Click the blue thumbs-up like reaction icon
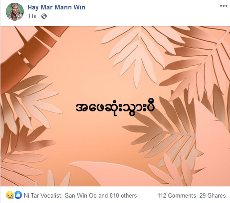 tap(18, 195)
